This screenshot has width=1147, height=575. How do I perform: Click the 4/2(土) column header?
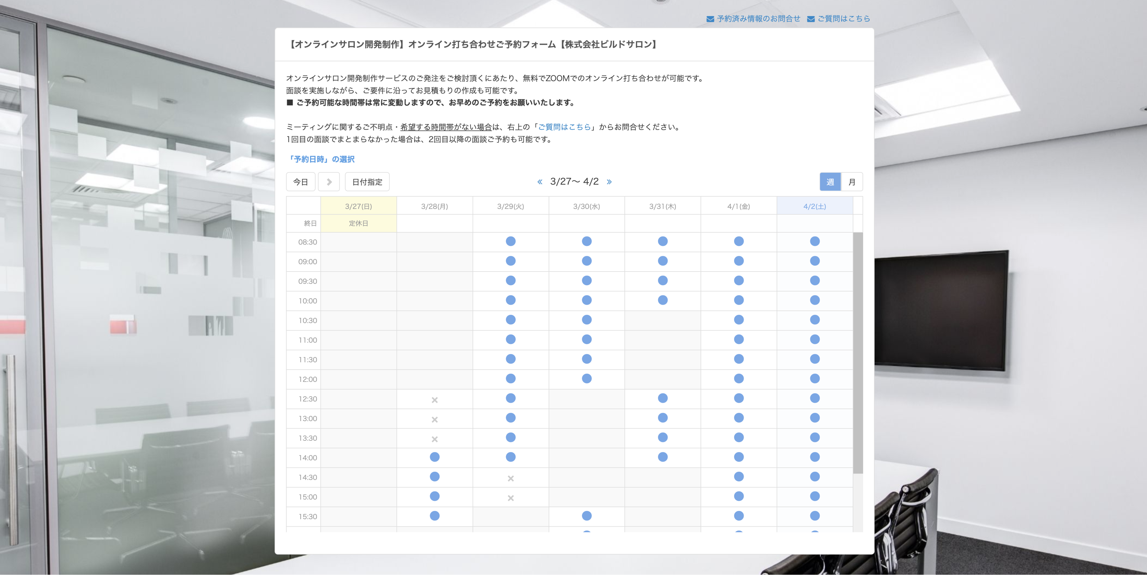click(x=815, y=205)
